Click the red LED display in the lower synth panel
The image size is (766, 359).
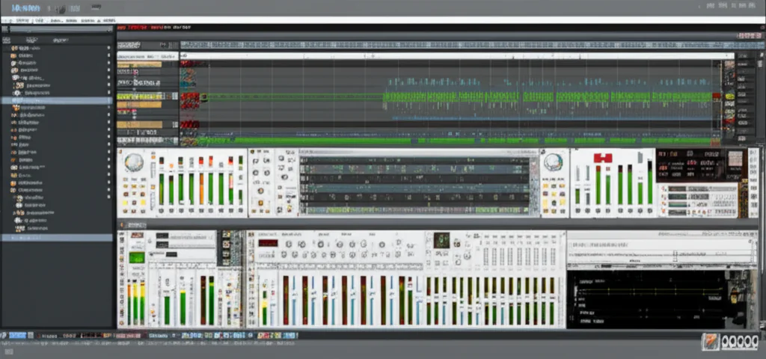(x=268, y=243)
